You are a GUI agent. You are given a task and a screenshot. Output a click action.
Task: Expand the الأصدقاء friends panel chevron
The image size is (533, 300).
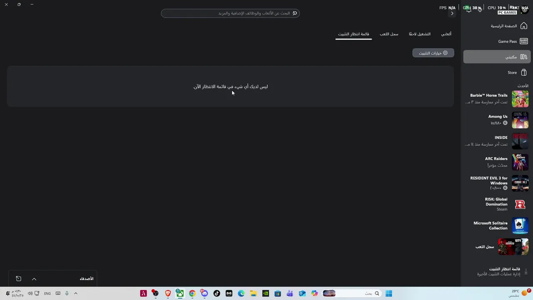(34, 279)
